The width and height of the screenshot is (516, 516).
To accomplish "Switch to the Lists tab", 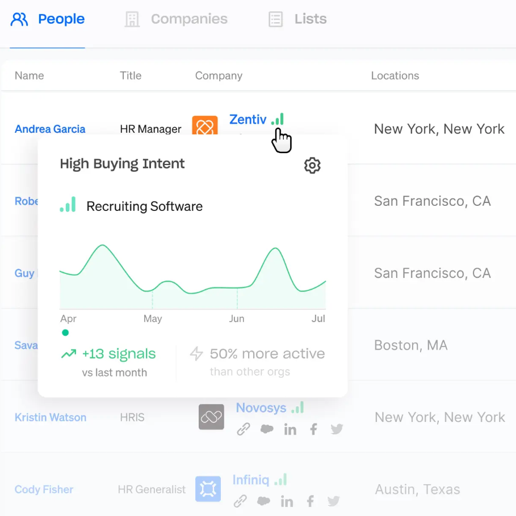I will click(297, 19).
